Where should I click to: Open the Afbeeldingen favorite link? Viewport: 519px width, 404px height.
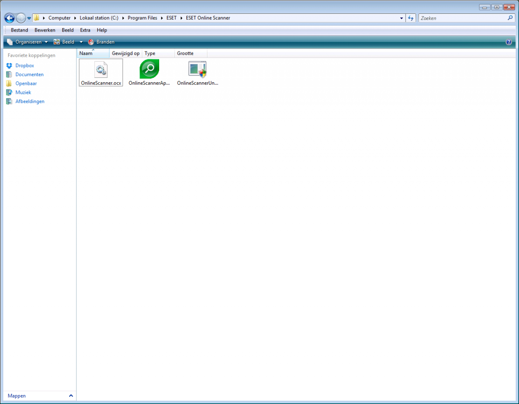(x=30, y=102)
